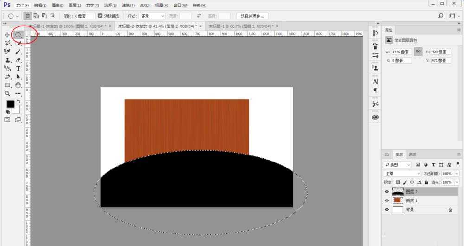Viewport: 464px width, 246px height.
Task: Select the Clone Stamp tool
Action: click(x=7, y=60)
